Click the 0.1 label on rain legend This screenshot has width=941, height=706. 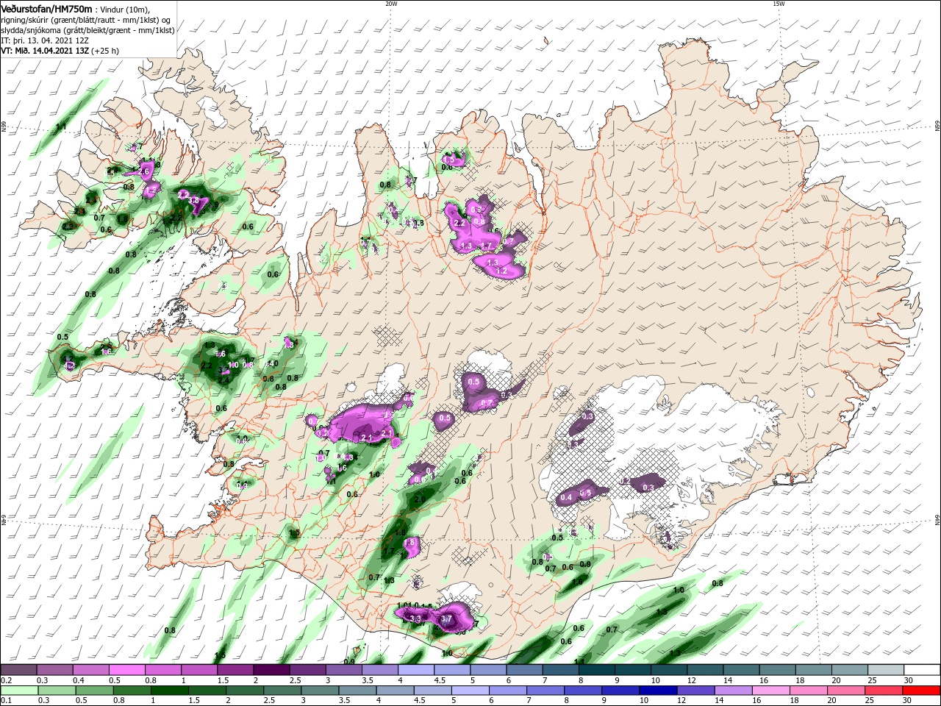coord(5,701)
